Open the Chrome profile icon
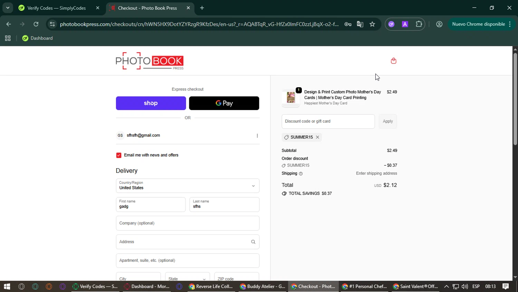 coord(439,24)
